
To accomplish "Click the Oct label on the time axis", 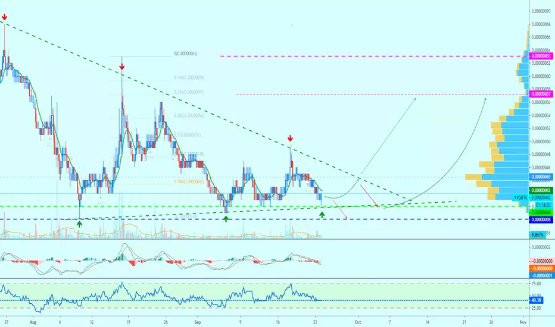I will (358, 322).
